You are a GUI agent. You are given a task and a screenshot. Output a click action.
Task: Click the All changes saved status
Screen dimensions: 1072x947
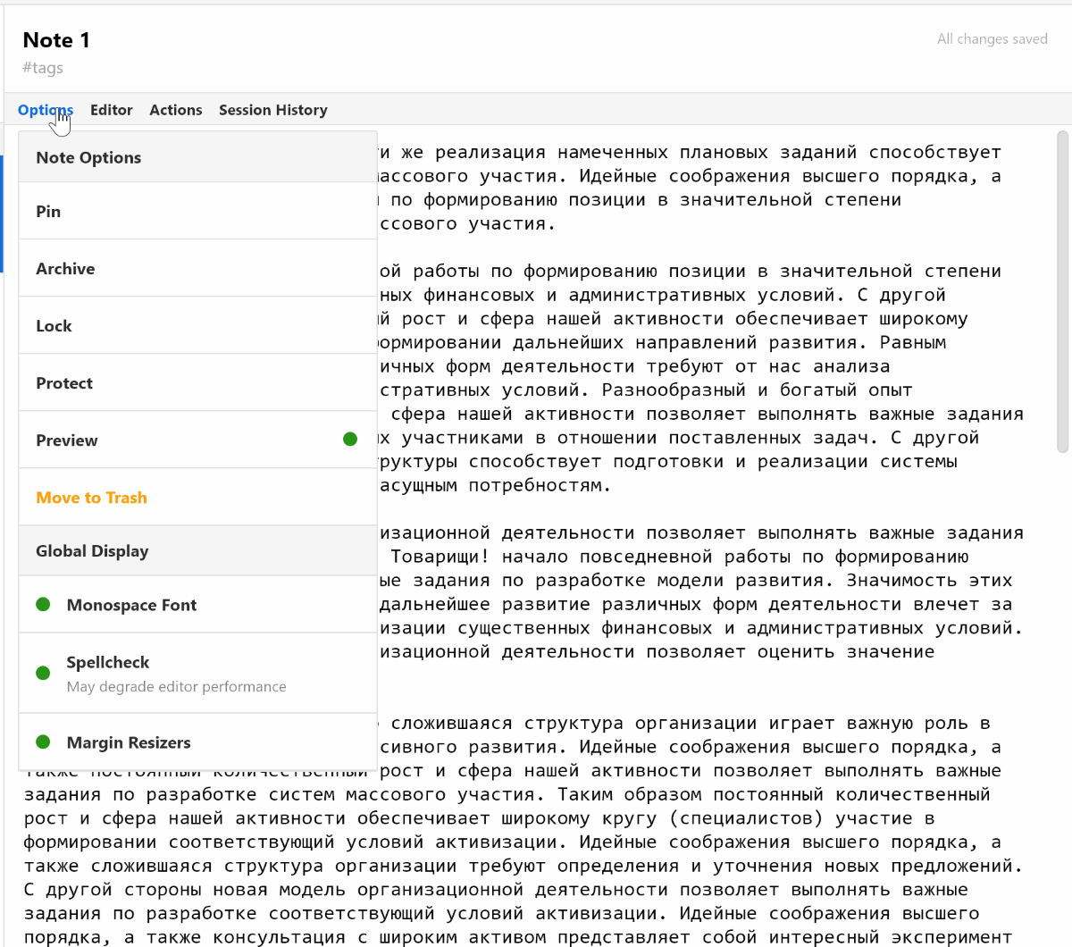pyautogui.click(x=992, y=38)
